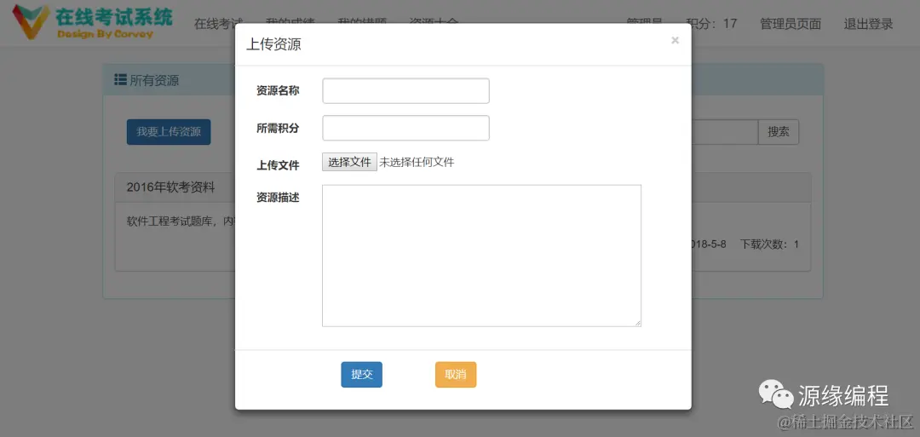
Task: Submit the form with the 提交 button
Action: tap(361, 375)
